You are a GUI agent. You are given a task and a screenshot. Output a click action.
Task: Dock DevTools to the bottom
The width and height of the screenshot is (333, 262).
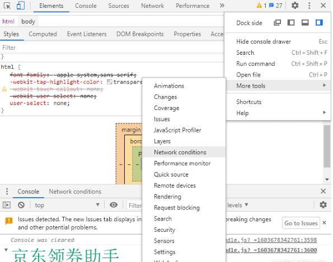(x=305, y=22)
